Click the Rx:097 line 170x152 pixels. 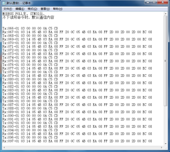[x=77, y=141]
